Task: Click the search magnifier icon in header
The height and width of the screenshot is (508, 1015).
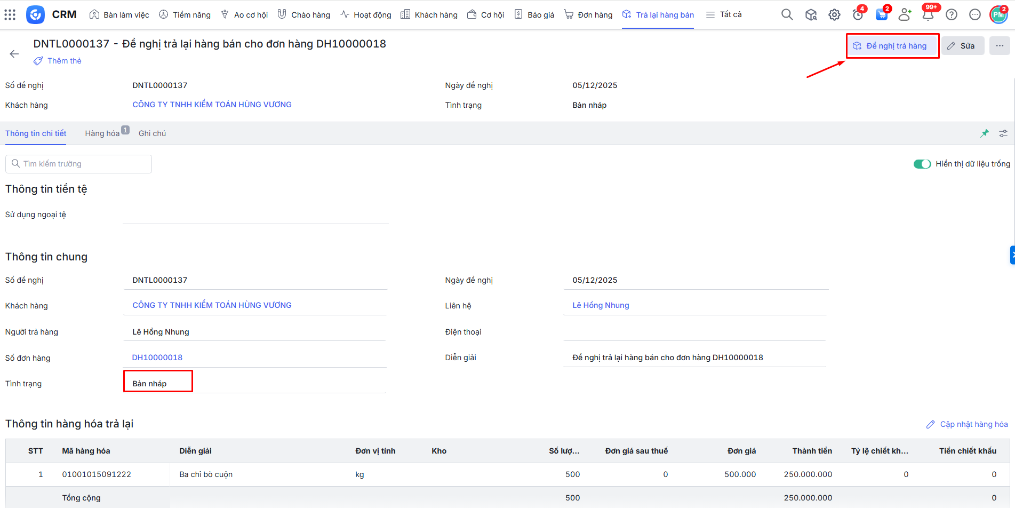Action: click(787, 14)
